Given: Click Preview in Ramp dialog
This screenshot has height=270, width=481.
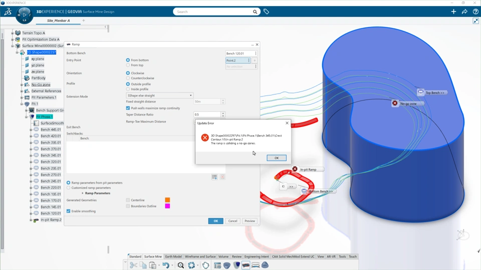Looking at the screenshot, I should point(250,221).
